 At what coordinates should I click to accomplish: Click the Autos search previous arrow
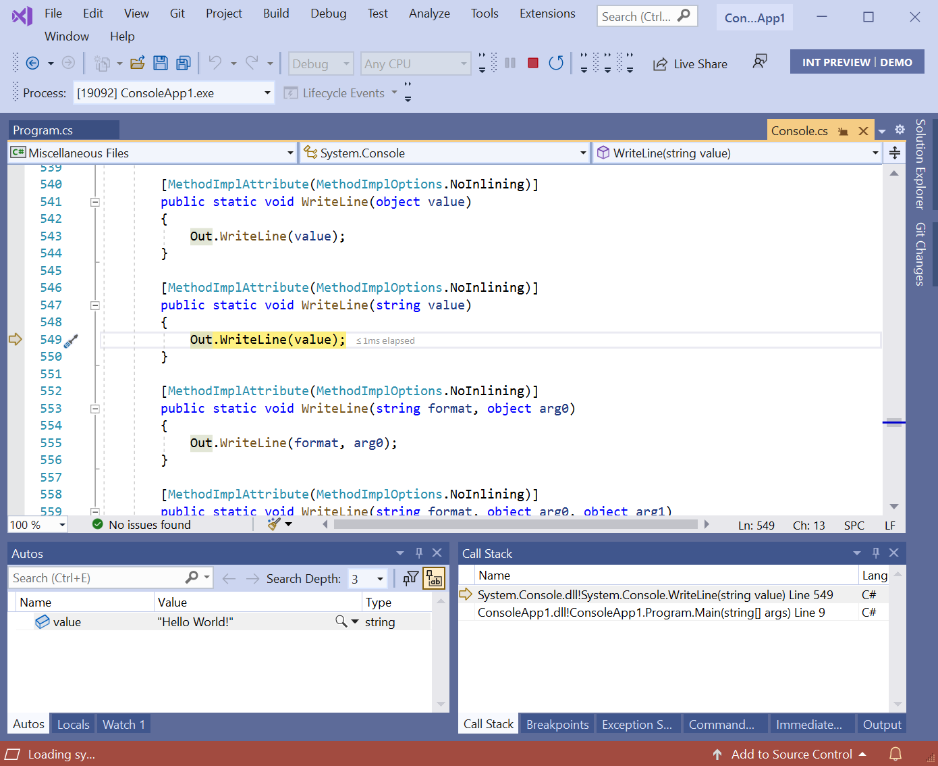[x=229, y=578]
